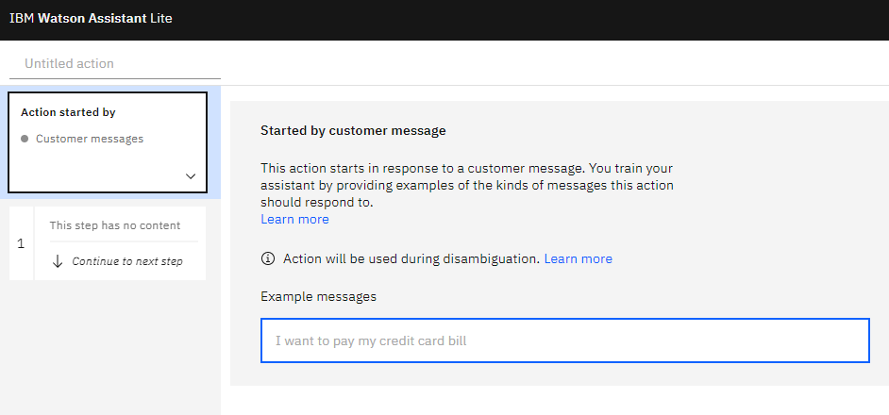Viewport: 889px width, 415px height.
Task: Click the grey dot beside Customer messages
Action: (x=25, y=139)
